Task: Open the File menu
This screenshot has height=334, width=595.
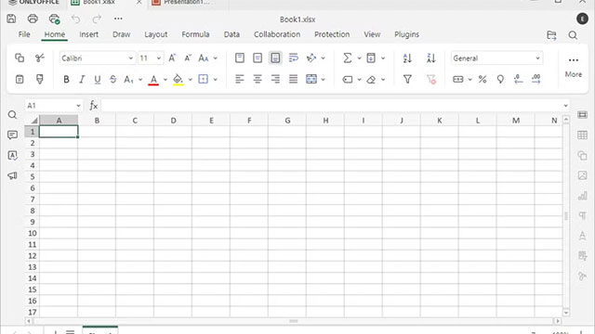Action: [x=24, y=34]
